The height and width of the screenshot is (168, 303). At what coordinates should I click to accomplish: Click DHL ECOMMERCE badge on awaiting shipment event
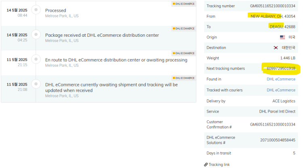click(x=183, y=78)
